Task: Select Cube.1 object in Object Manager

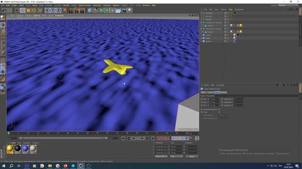Action: click(208, 35)
